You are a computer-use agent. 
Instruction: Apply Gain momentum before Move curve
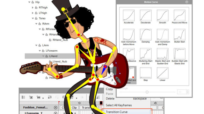pos(129,35)
